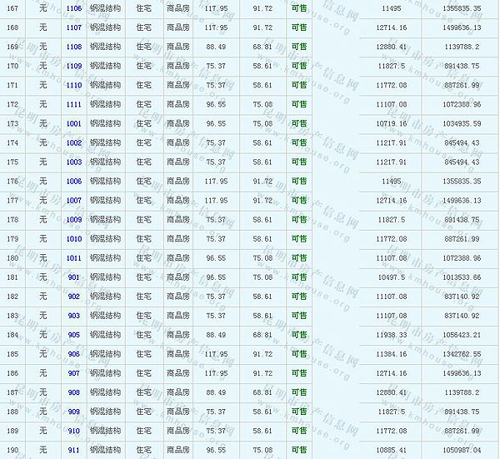This screenshot has width=500, height=459.
Task: Click room number 1001 link
Action: click(x=74, y=123)
